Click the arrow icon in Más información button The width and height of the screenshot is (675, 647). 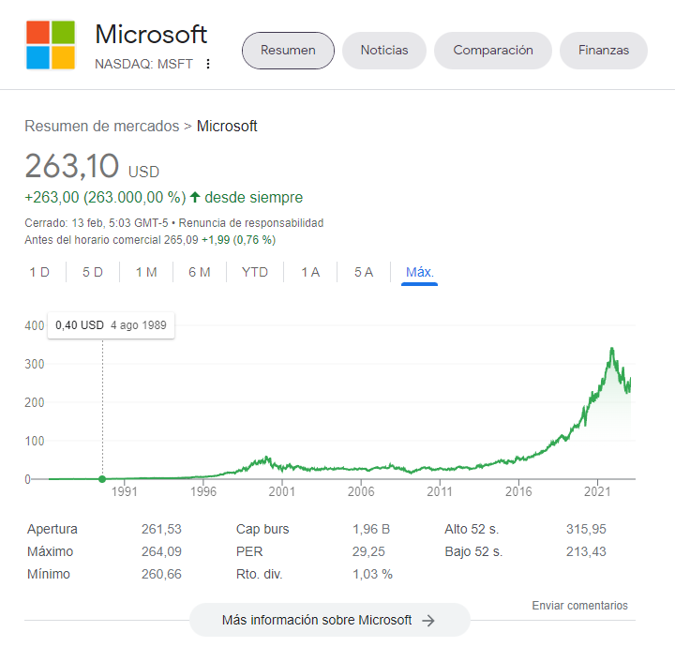coord(428,621)
